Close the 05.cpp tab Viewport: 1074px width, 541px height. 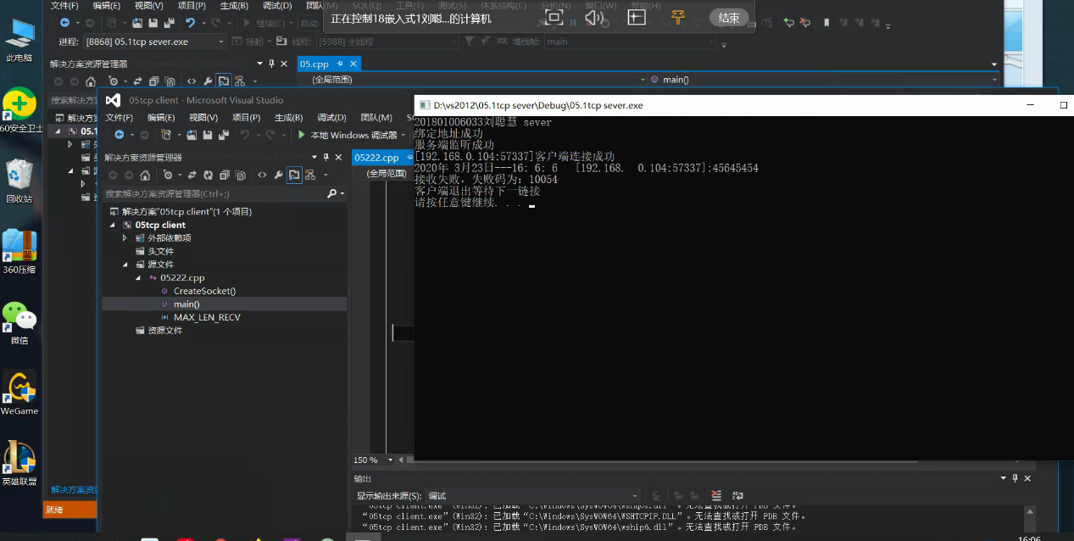point(353,64)
